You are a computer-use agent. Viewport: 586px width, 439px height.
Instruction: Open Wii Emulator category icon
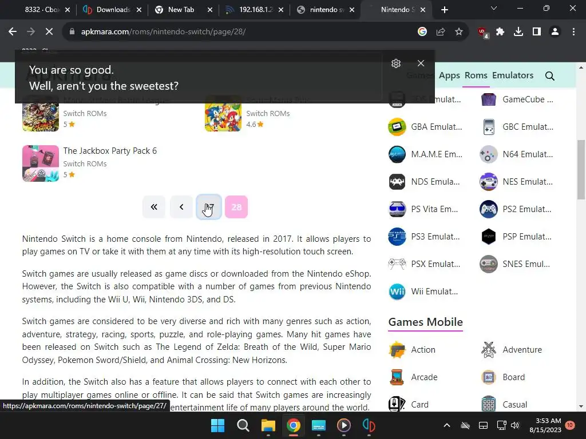click(397, 292)
